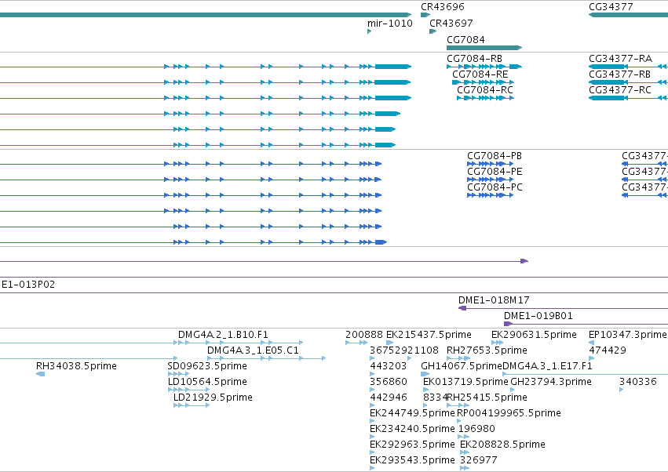The image size is (668, 472).
Task: Click the 340336 feature label
Action: click(x=637, y=382)
